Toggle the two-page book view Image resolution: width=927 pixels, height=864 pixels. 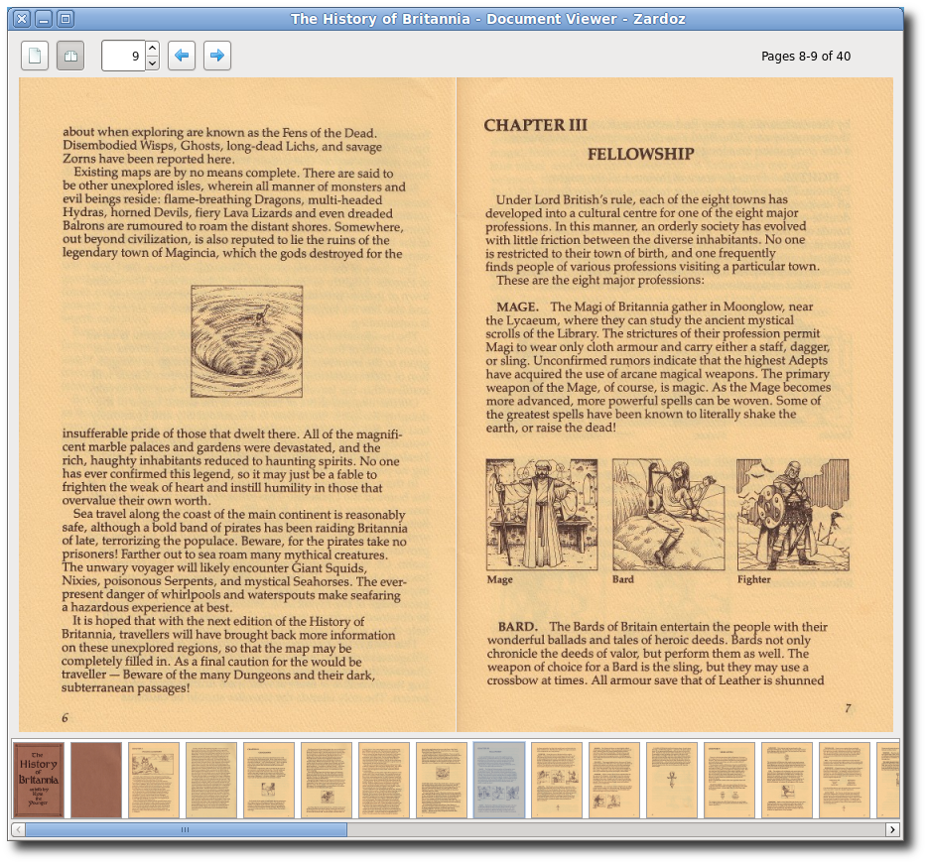coord(70,57)
